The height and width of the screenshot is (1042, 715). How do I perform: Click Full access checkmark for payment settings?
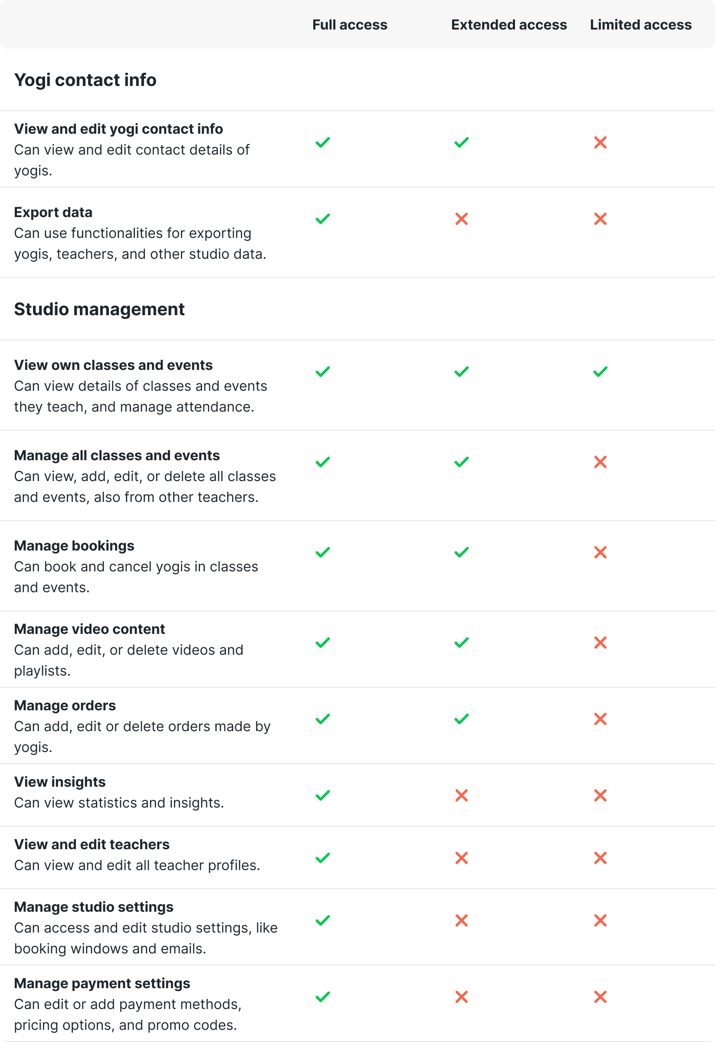pyautogui.click(x=322, y=997)
